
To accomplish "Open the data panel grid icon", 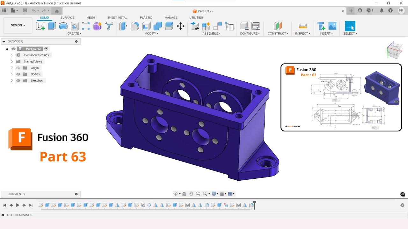I will 4,10.
